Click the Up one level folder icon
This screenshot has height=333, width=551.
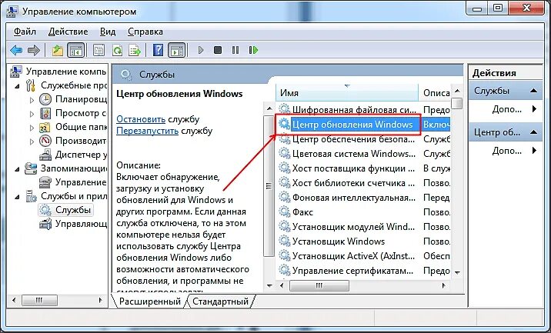coord(57,50)
